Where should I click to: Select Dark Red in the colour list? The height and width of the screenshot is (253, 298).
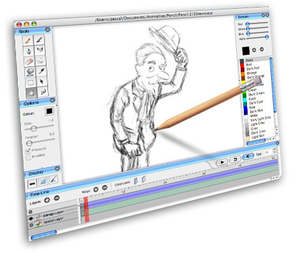(x=253, y=68)
